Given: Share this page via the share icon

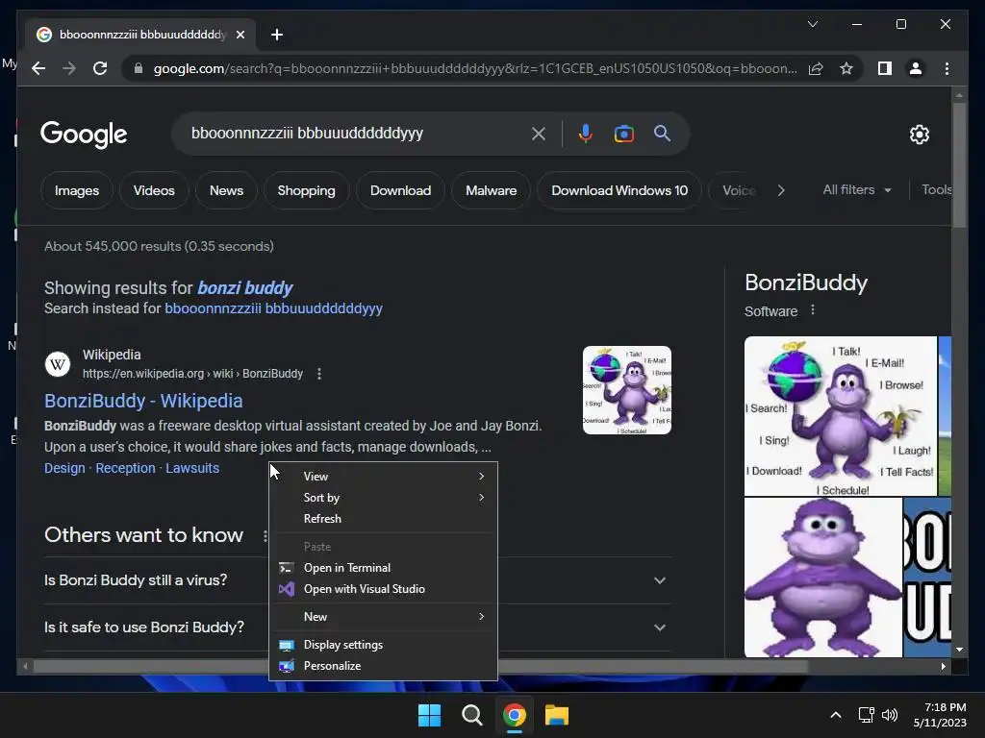Looking at the screenshot, I should pos(816,68).
